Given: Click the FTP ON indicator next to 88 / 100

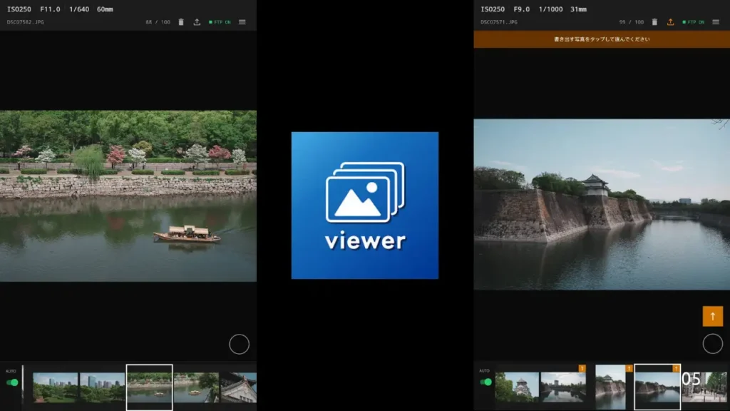Looking at the screenshot, I should coord(220,22).
